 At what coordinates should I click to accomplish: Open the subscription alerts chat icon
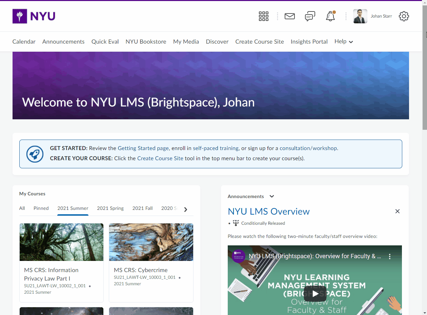310,16
